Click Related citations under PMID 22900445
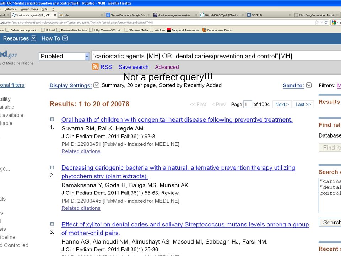 [x=81, y=208]
